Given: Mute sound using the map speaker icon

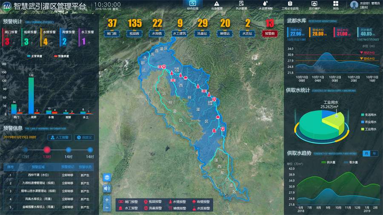Looking at the screenshot, I should pyautogui.click(x=107, y=188).
